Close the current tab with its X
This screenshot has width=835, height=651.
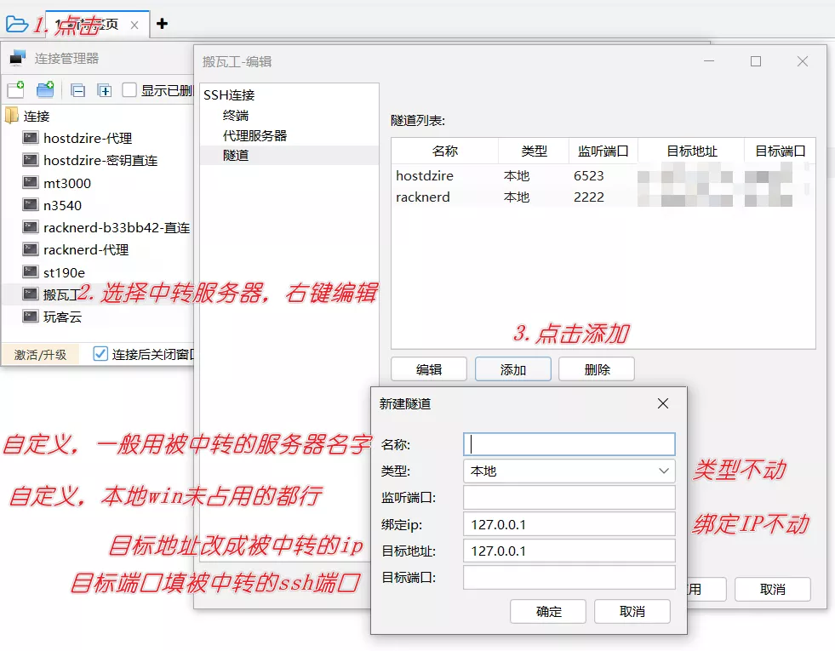click(x=134, y=25)
